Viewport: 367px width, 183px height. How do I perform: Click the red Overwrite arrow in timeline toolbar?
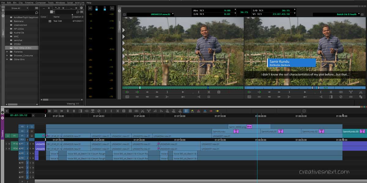pos(211,111)
